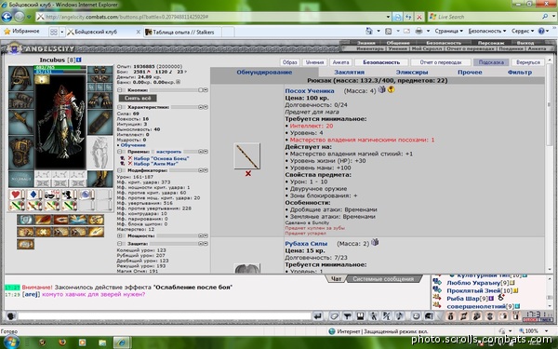The image size is (558, 349).
Task: Switch to the Эликсиры tab
Action: [x=412, y=73]
